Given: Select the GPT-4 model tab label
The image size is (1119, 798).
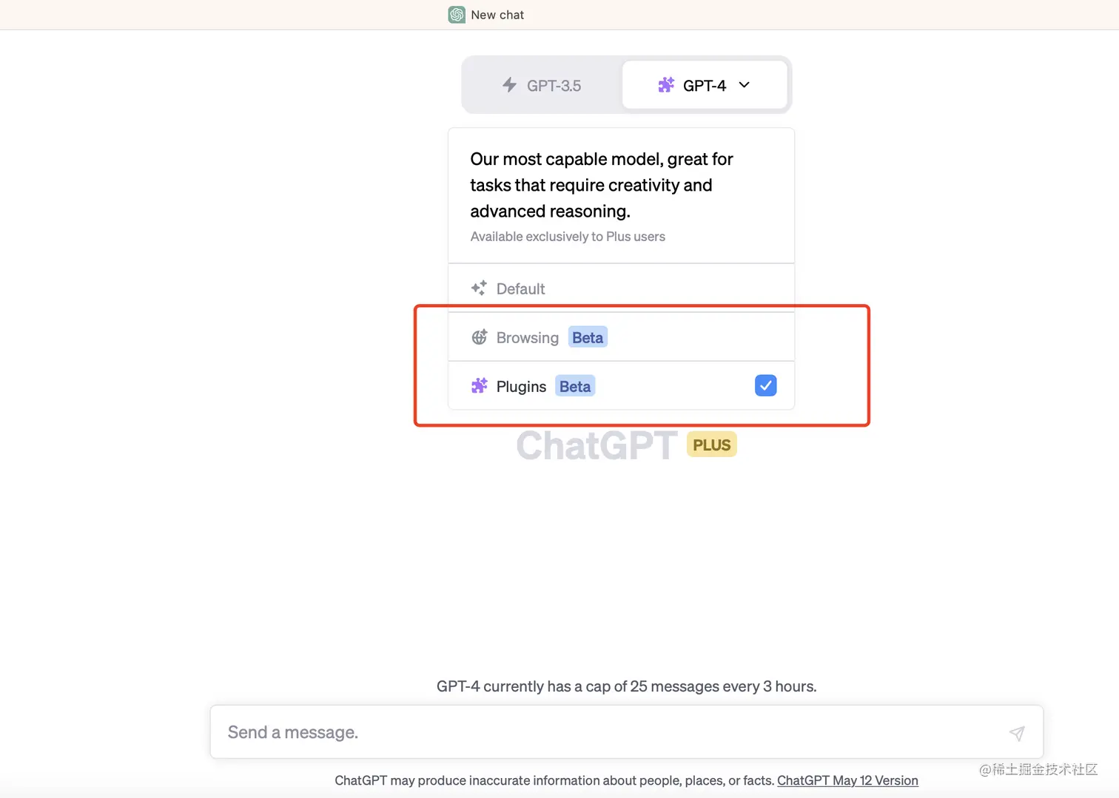Looking at the screenshot, I should (705, 86).
